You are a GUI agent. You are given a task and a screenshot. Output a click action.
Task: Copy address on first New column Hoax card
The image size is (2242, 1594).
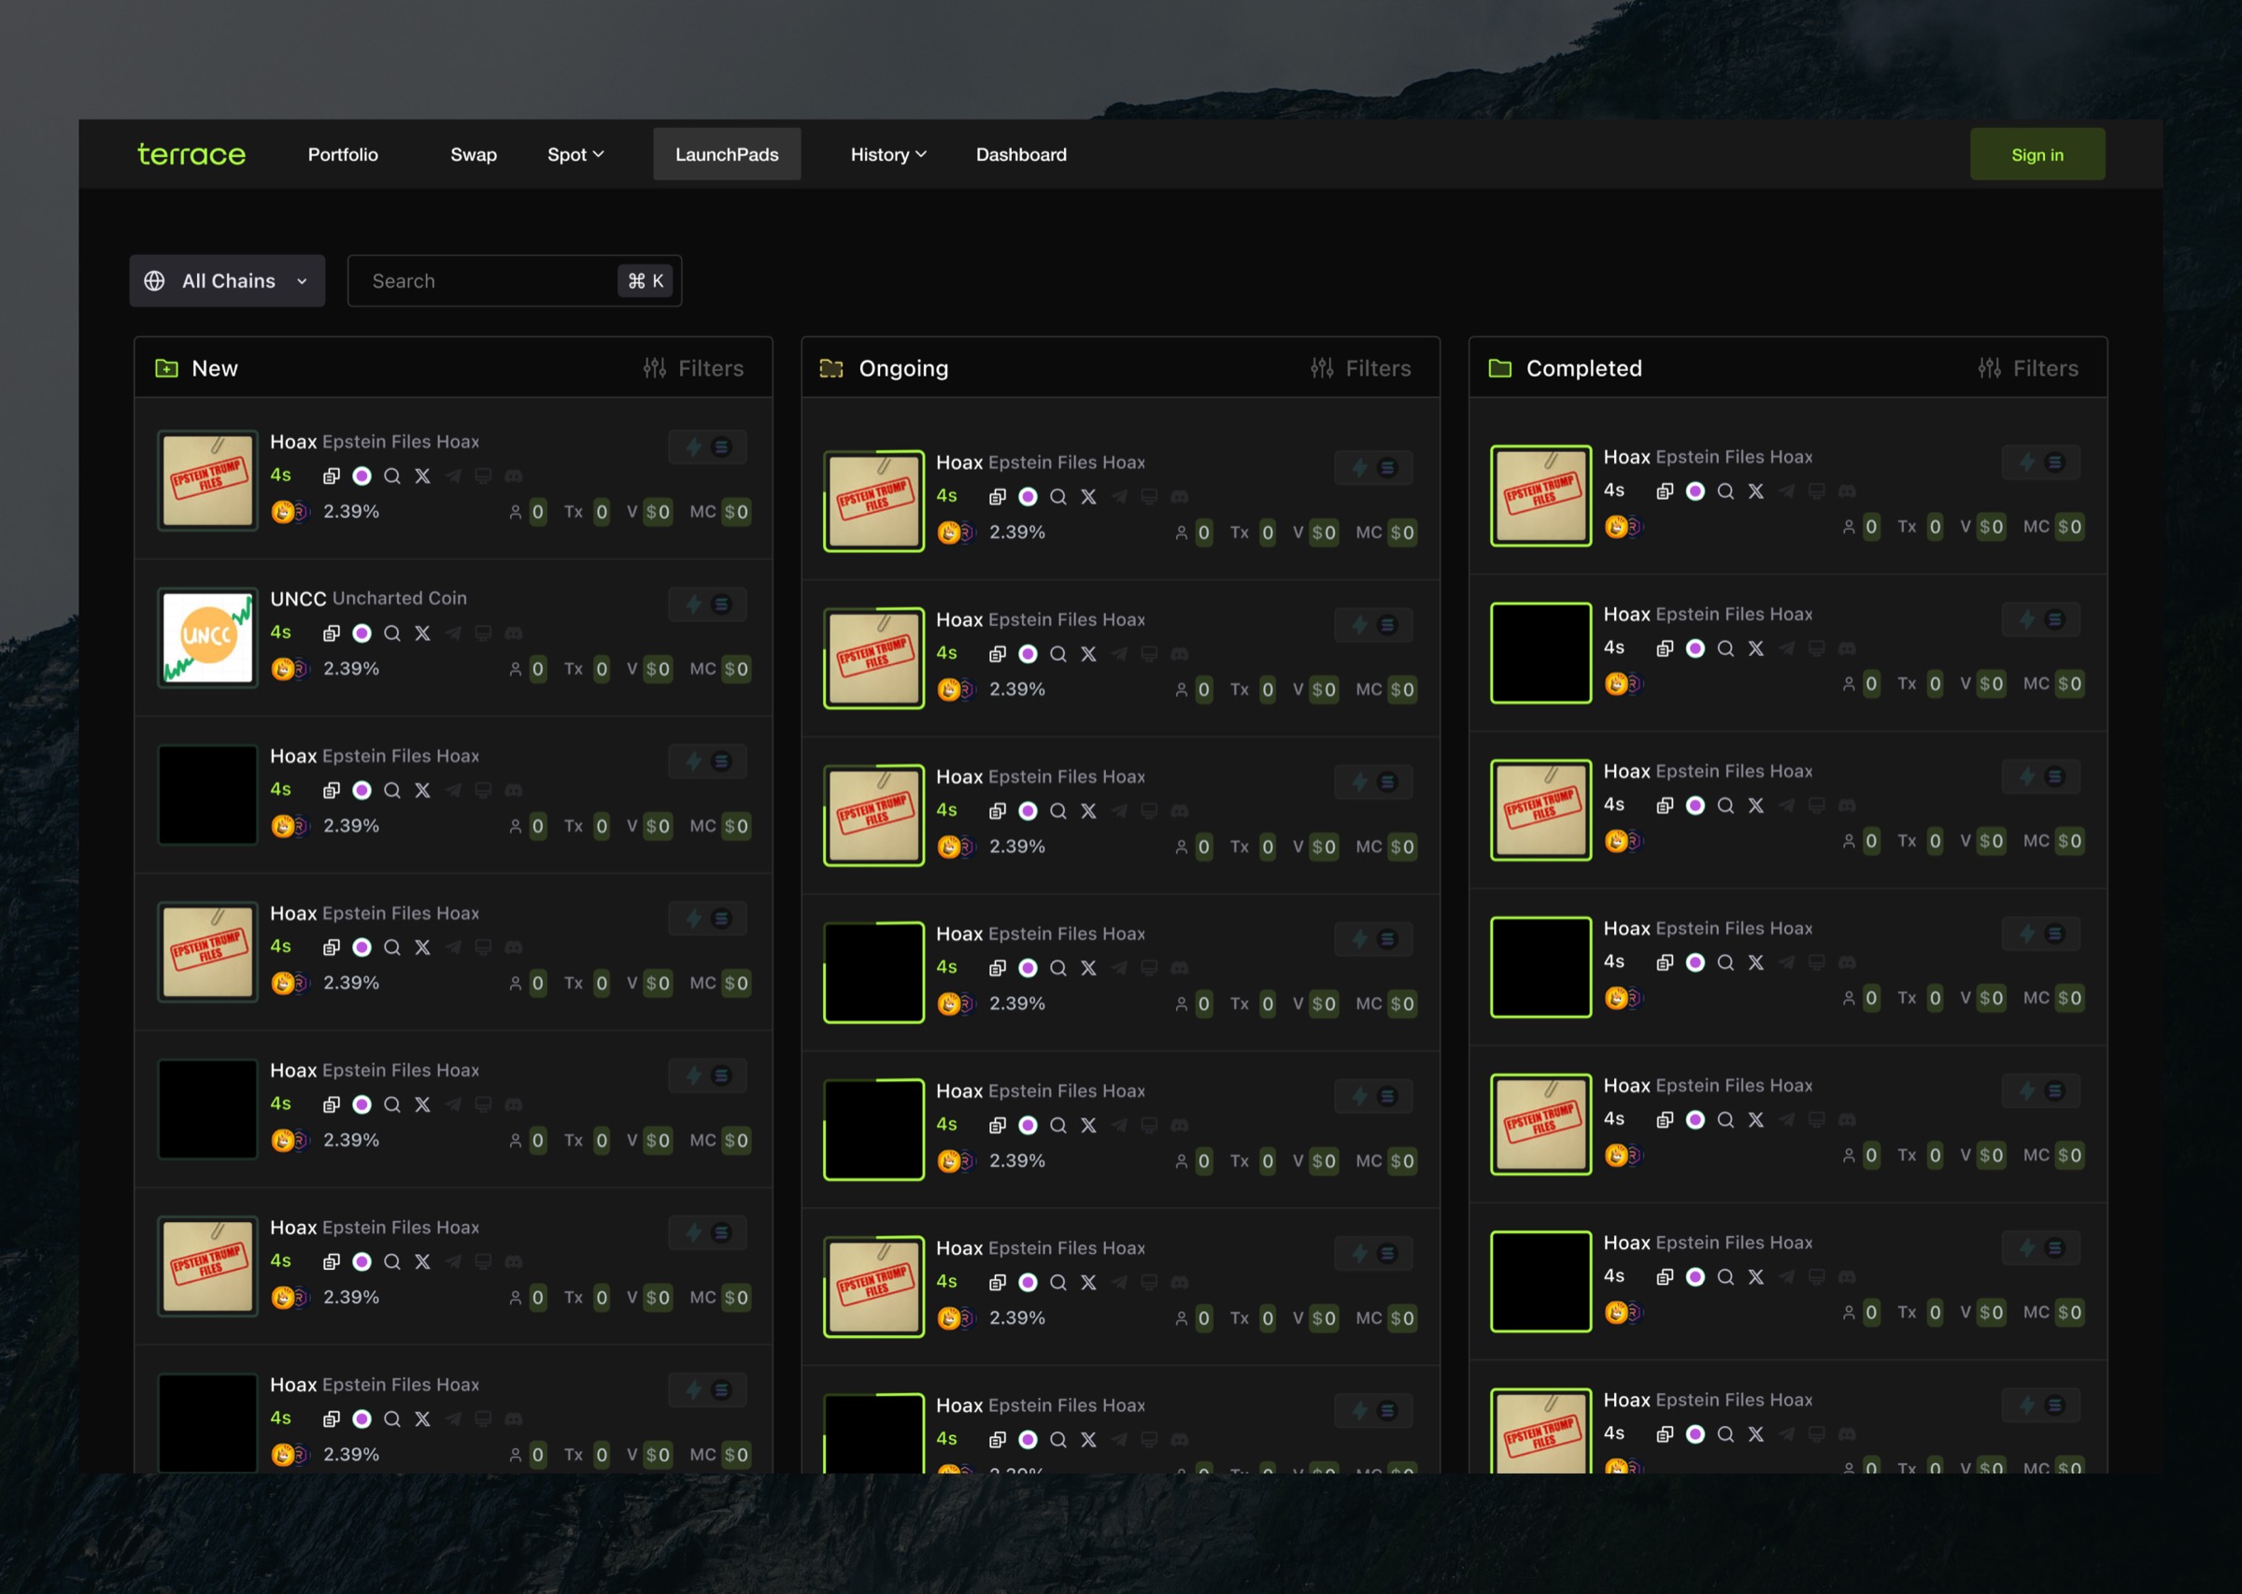[332, 476]
